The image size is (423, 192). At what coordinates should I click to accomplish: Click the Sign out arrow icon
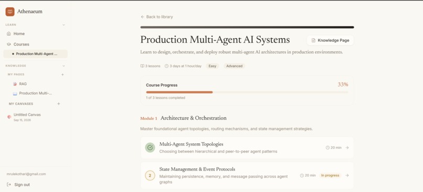9,185
